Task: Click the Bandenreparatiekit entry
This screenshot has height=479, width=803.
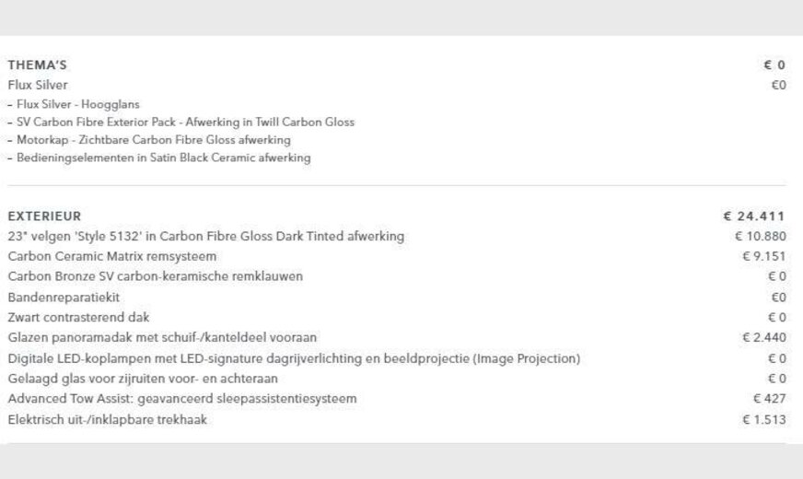Action: tap(64, 298)
